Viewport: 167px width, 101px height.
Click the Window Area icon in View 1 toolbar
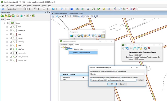point(74,16)
